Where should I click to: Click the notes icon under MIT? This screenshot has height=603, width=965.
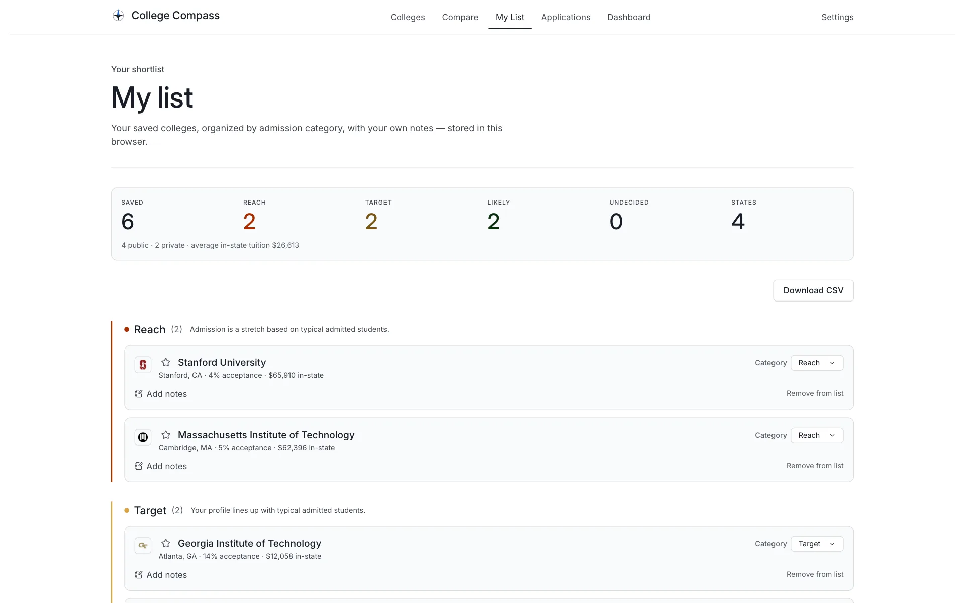pos(139,466)
